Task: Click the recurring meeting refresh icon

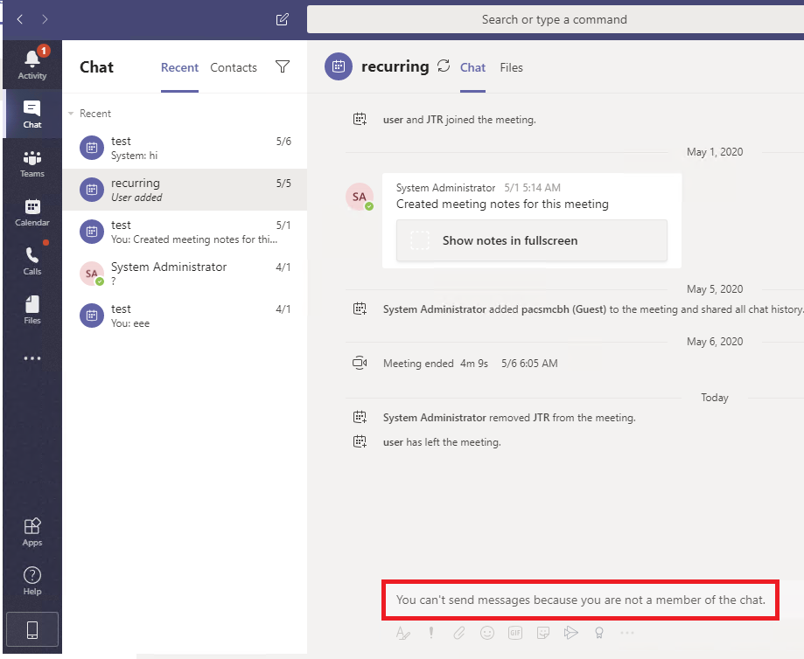Action: pos(444,66)
